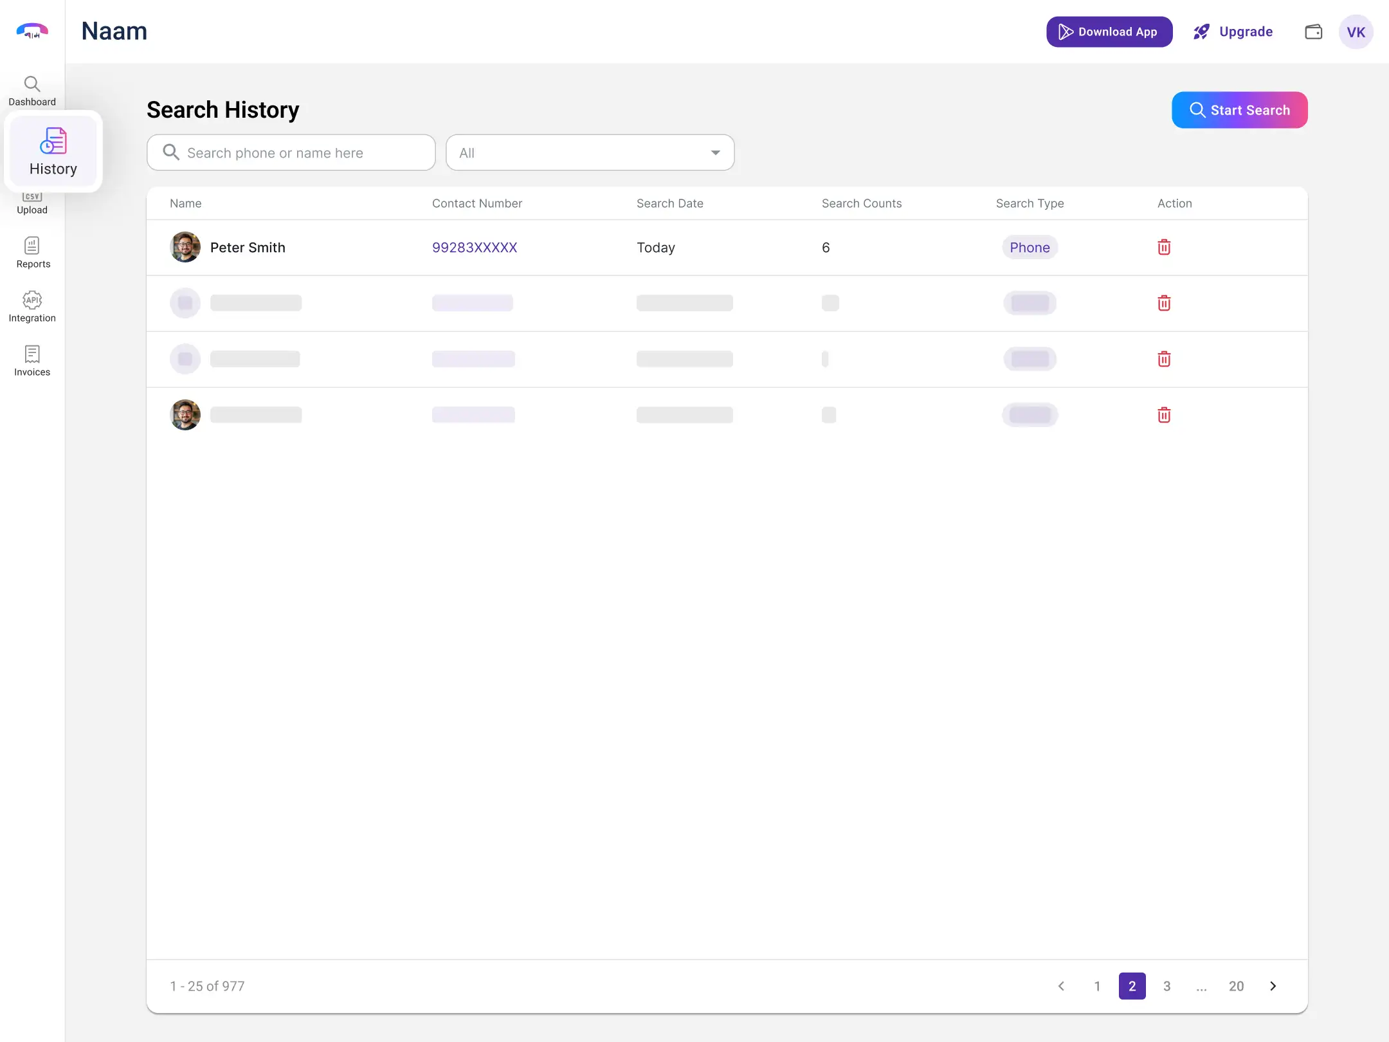1389x1042 pixels.
Task: Open the VK user avatar menu
Action: click(x=1356, y=32)
